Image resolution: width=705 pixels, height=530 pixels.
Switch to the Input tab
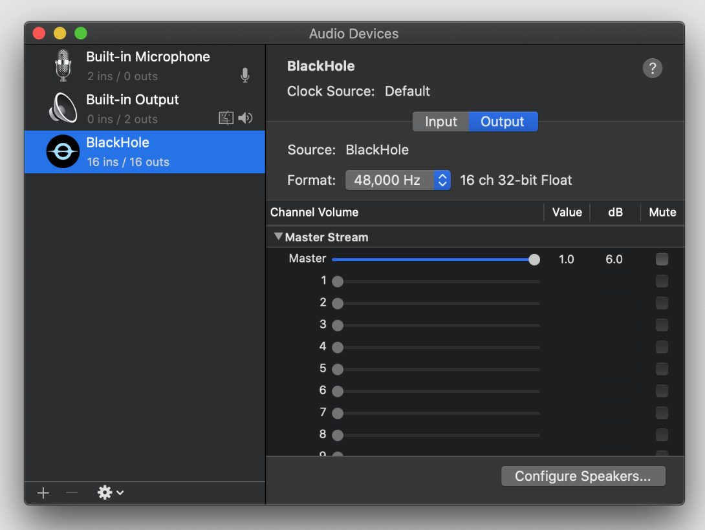point(440,122)
